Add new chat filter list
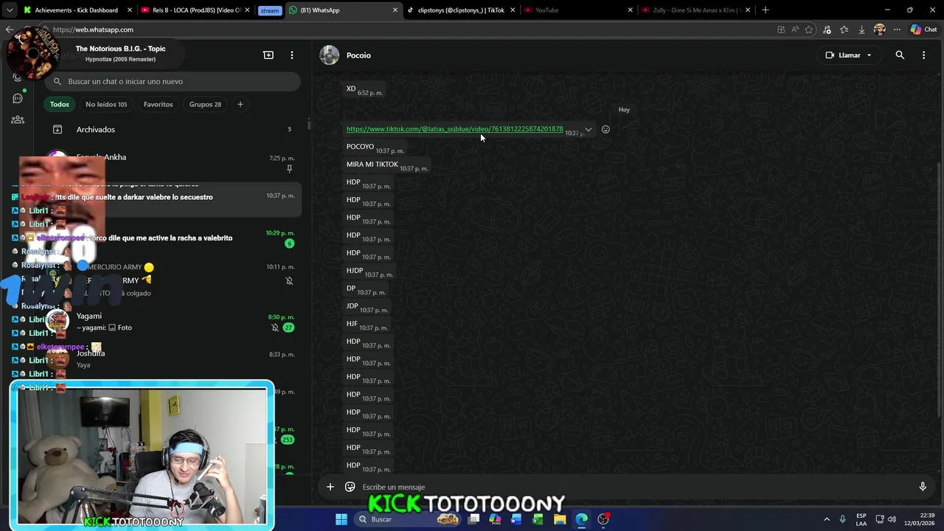 [240, 104]
